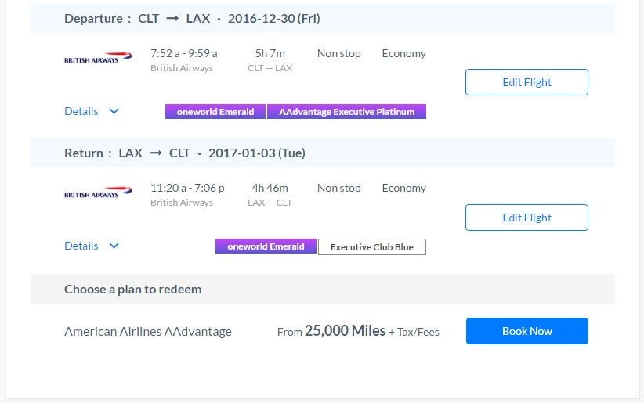The width and height of the screenshot is (644, 403).
Task: Click the 11:20 a - 7:06 p return time
Action: 187,188
